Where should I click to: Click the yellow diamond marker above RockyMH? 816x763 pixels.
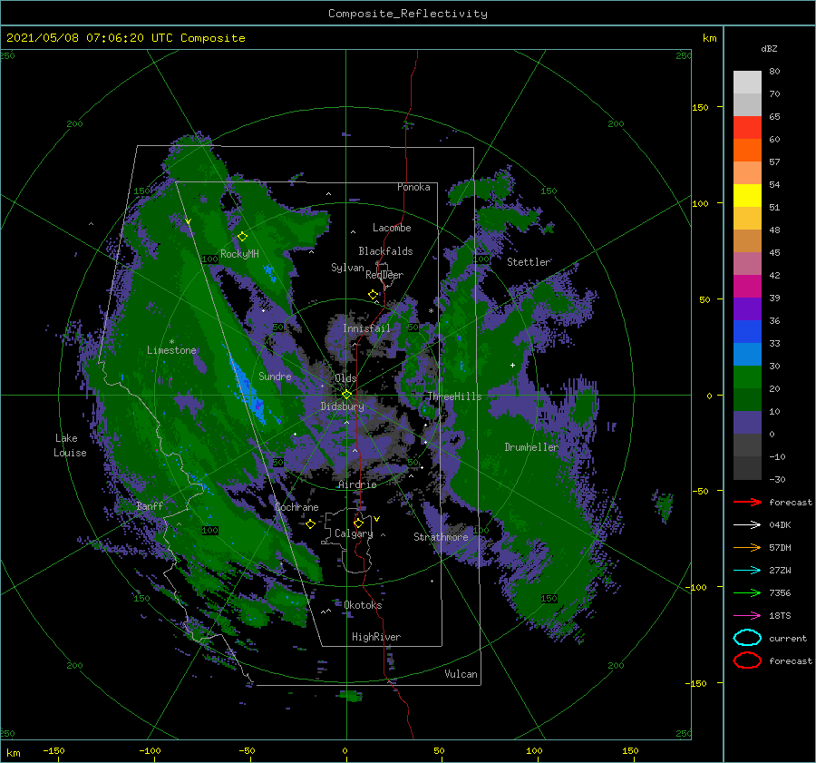tap(242, 237)
